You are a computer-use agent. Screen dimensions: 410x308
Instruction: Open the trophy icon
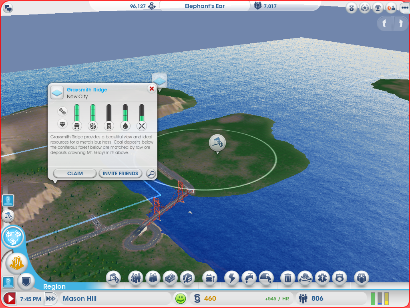pyautogui.click(x=378, y=8)
